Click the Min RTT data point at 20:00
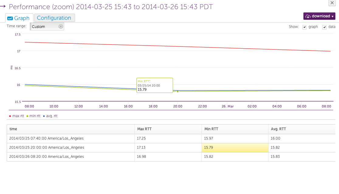The height and width of the screenshot is (194, 339). point(178,91)
